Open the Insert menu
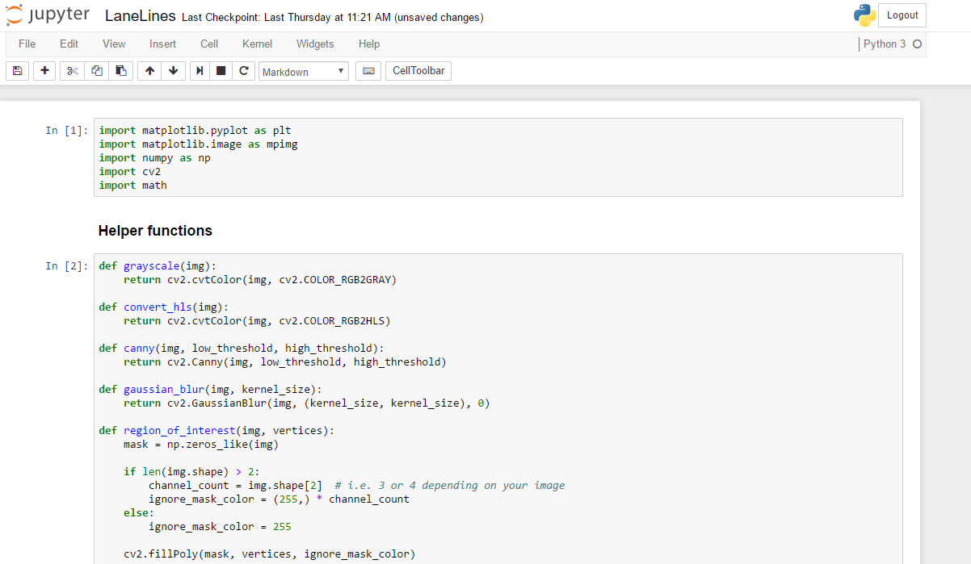The width and height of the screenshot is (971, 564). point(162,44)
